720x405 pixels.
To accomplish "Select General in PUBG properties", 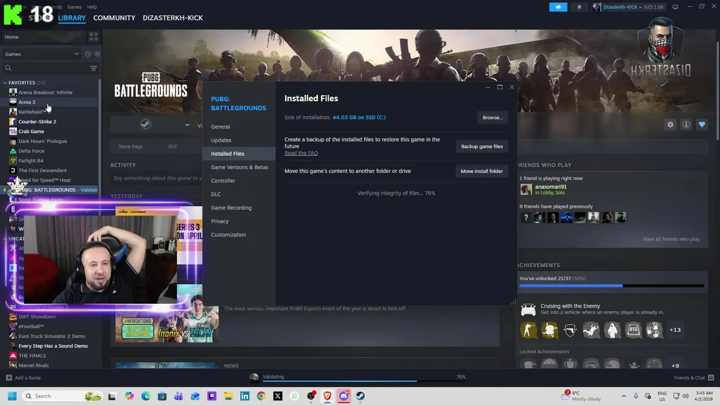I will (239, 127).
